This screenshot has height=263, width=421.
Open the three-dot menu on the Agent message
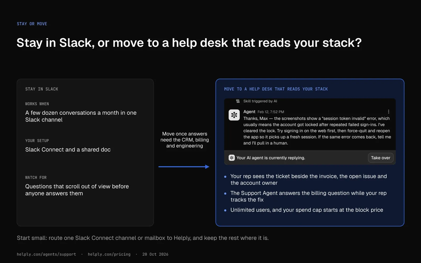click(389, 112)
